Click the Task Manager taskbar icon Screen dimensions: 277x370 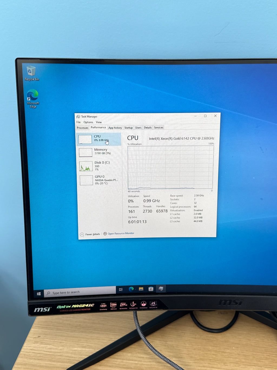coord(161,288)
